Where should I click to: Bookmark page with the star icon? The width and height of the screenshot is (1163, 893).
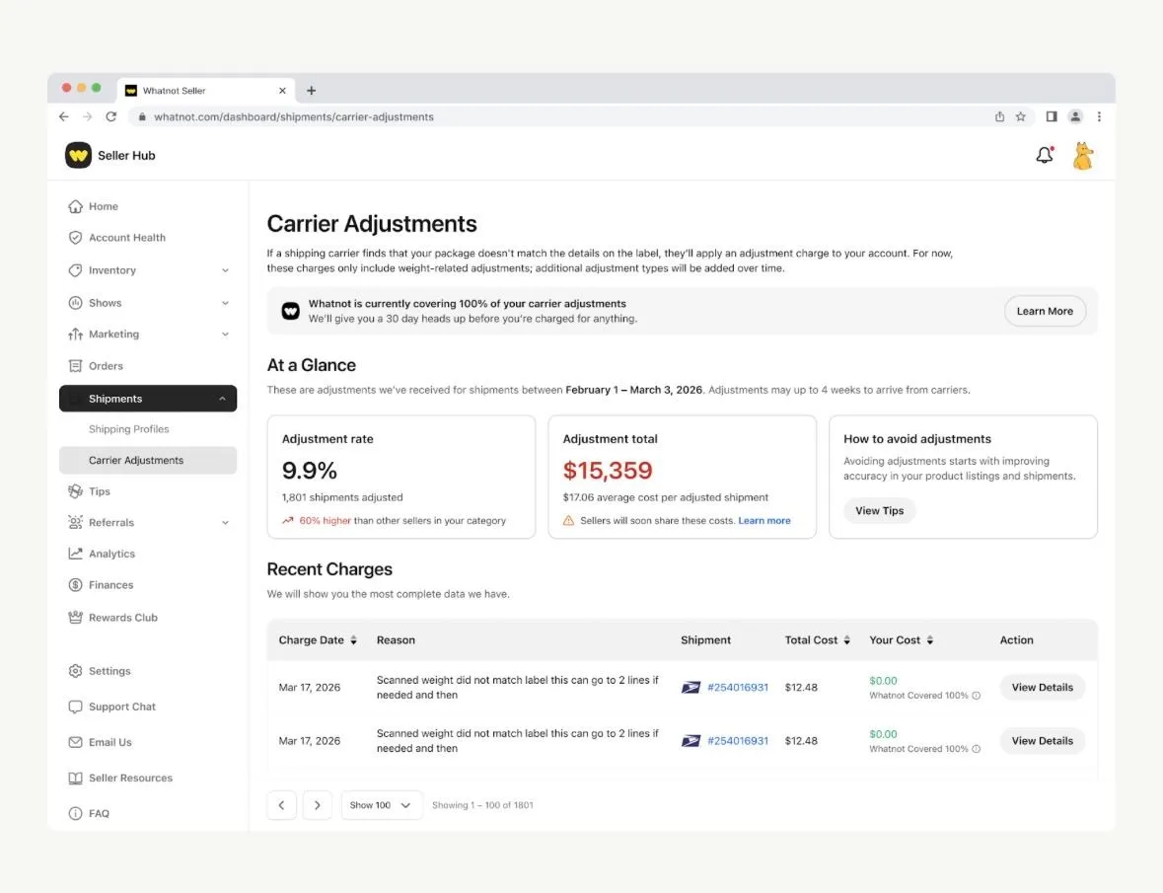point(1021,116)
